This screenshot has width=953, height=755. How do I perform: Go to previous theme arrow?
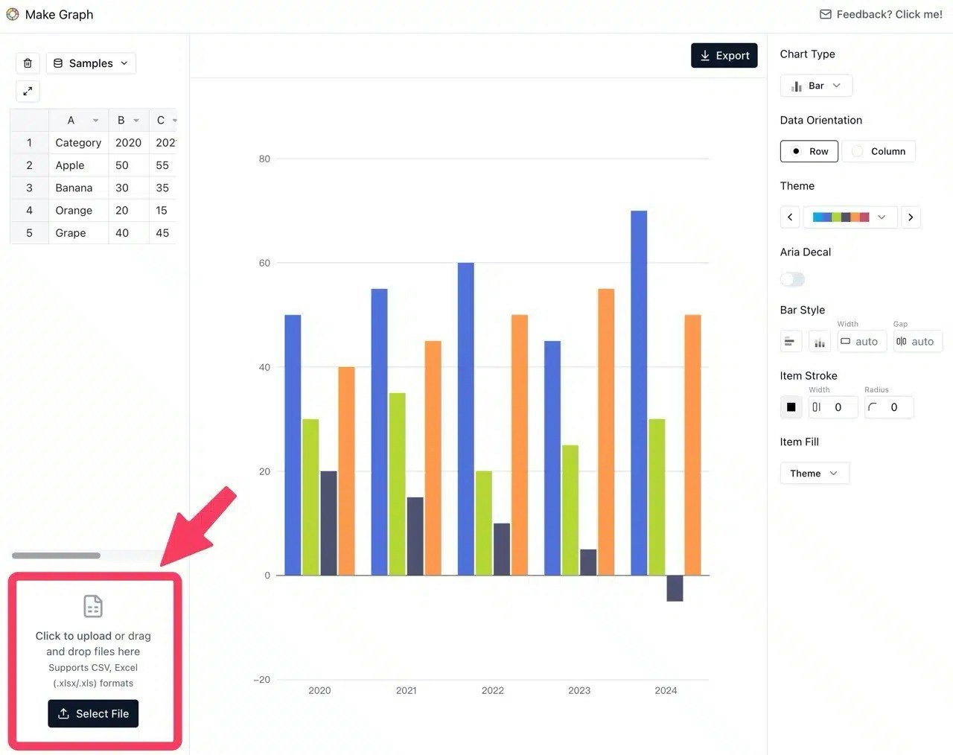coord(790,217)
